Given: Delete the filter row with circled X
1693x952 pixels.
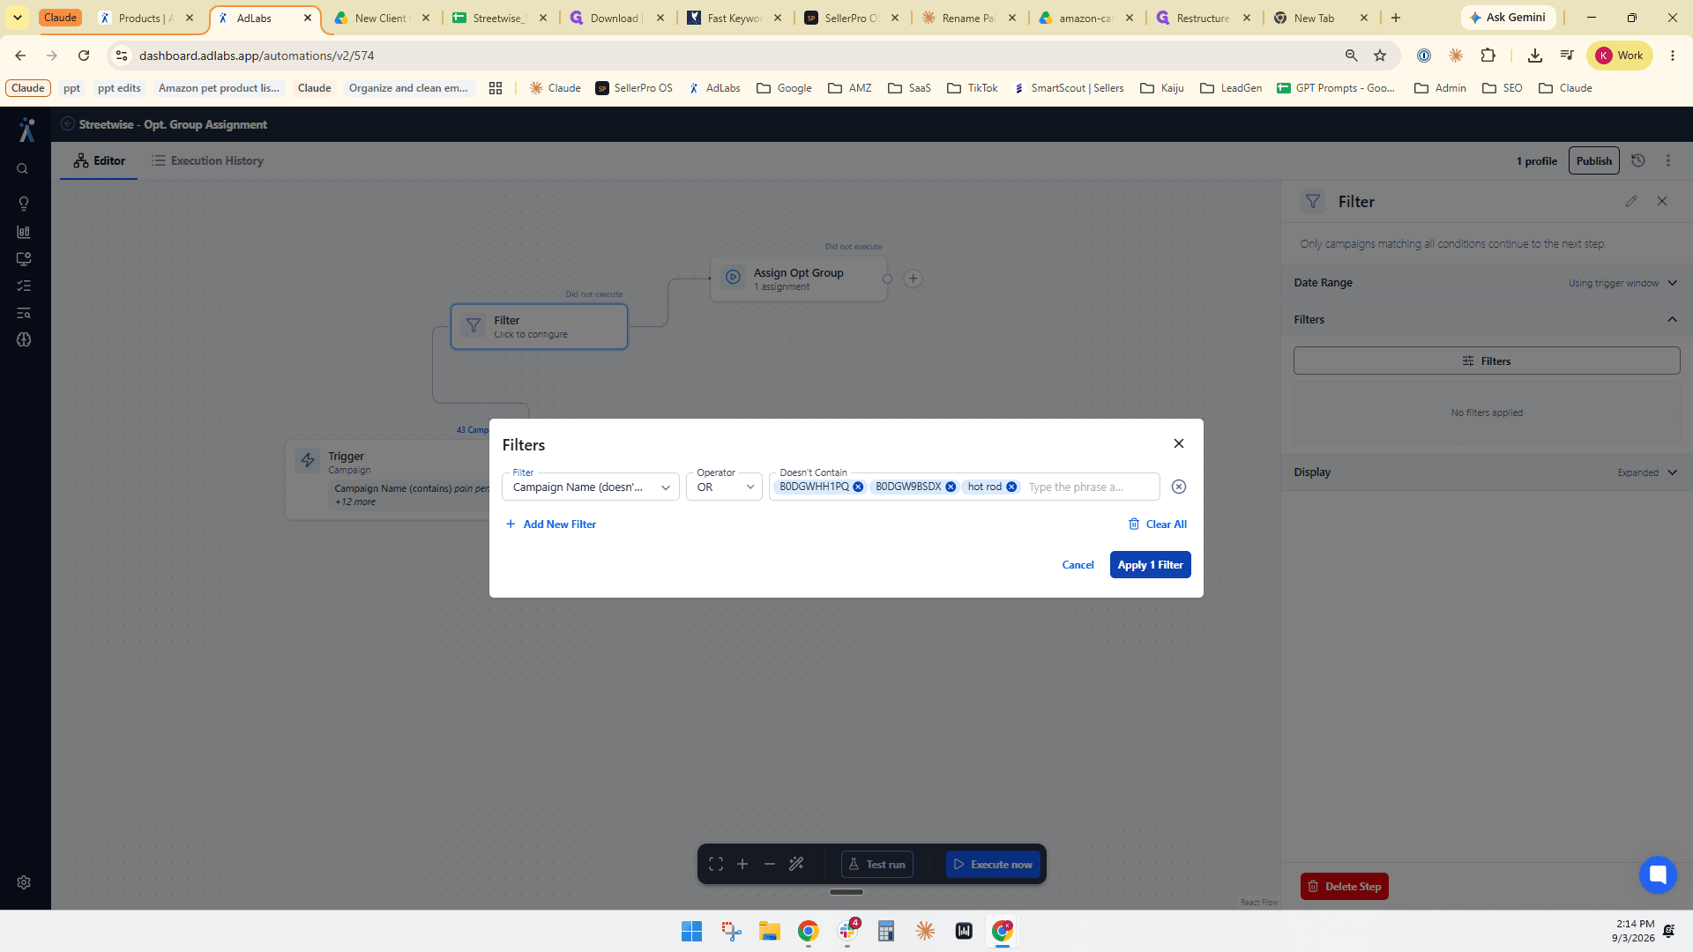Looking at the screenshot, I should (1179, 487).
